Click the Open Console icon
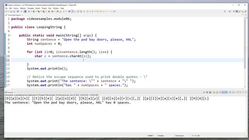Screen dimensions: 249x140 coord(238,92)
